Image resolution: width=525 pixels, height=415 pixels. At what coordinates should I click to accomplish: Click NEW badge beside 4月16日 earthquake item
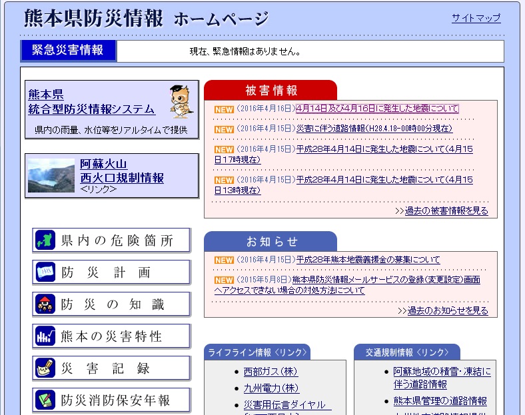(x=224, y=109)
